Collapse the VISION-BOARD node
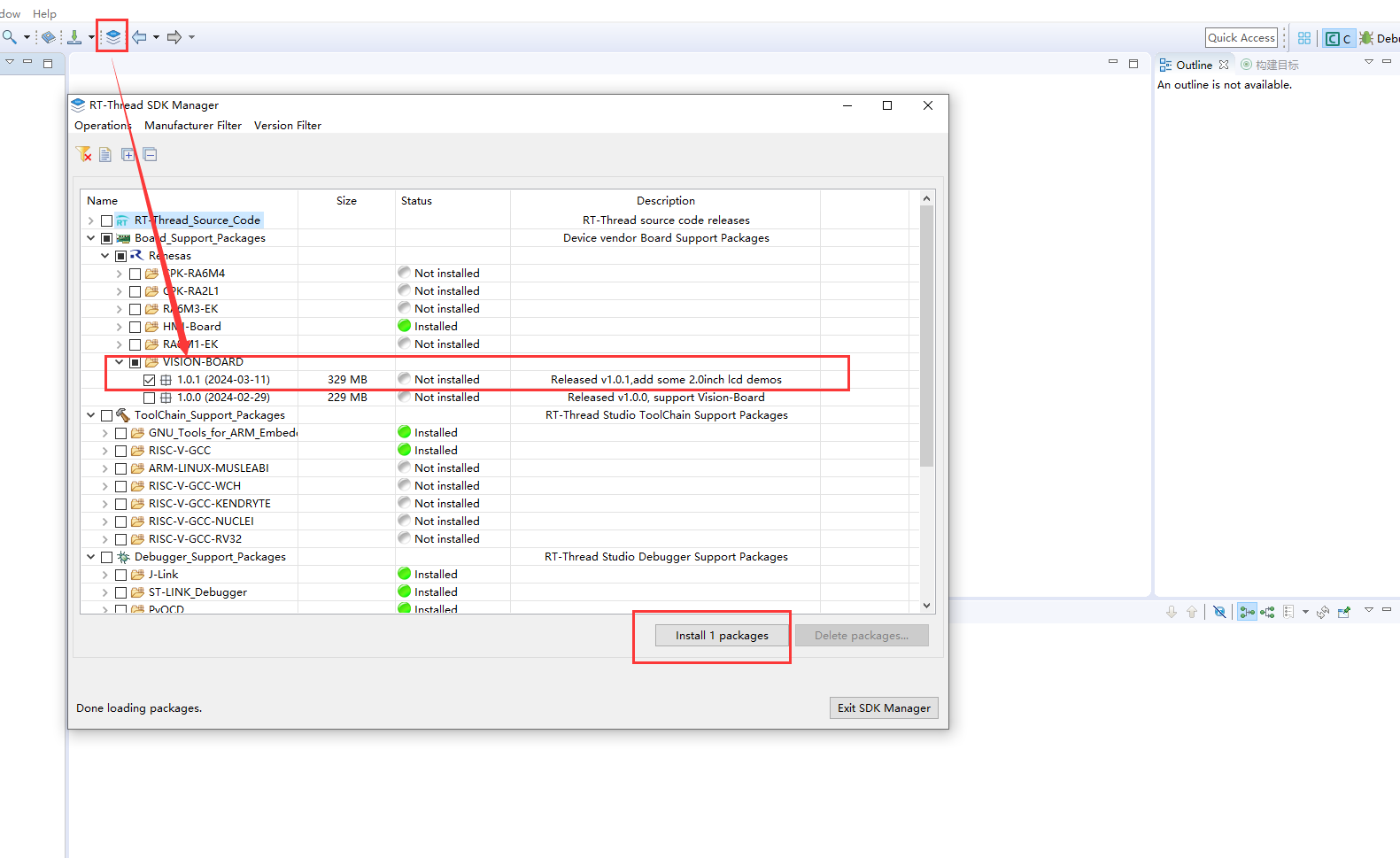The image size is (1400, 858). (119, 362)
